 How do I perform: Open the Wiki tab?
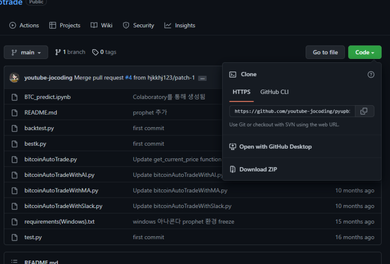101,25
